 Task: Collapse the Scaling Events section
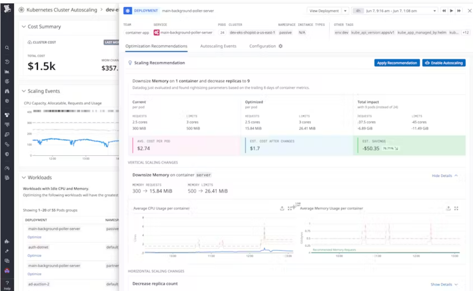point(24,91)
